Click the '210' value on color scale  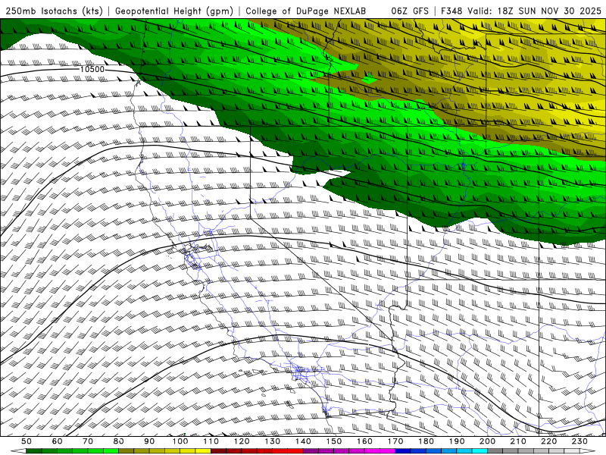(519, 441)
